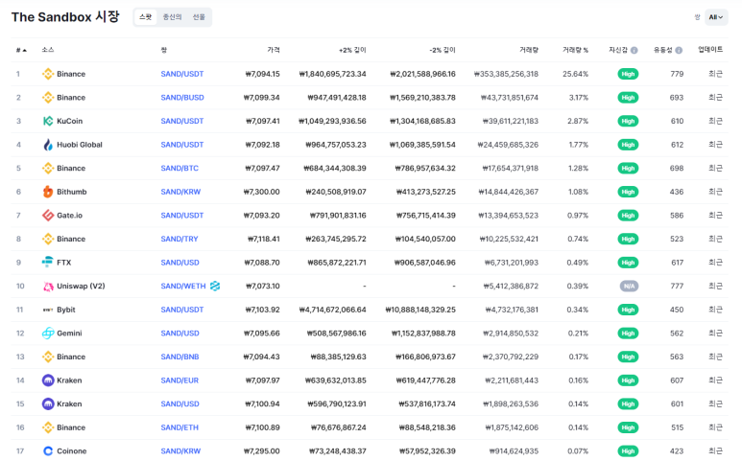Click the 25.64% volume share value

pyautogui.click(x=575, y=74)
